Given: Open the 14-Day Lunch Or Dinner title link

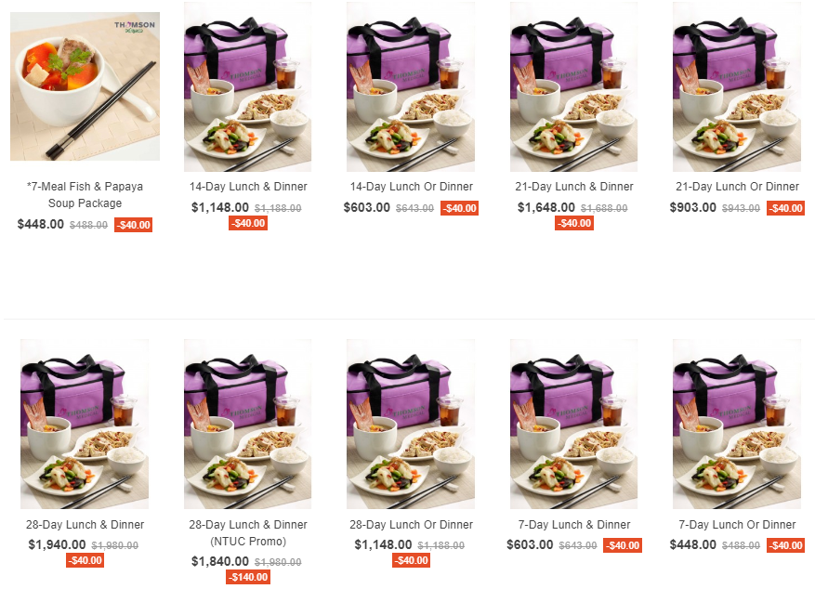Looking at the screenshot, I should [x=411, y=187].
